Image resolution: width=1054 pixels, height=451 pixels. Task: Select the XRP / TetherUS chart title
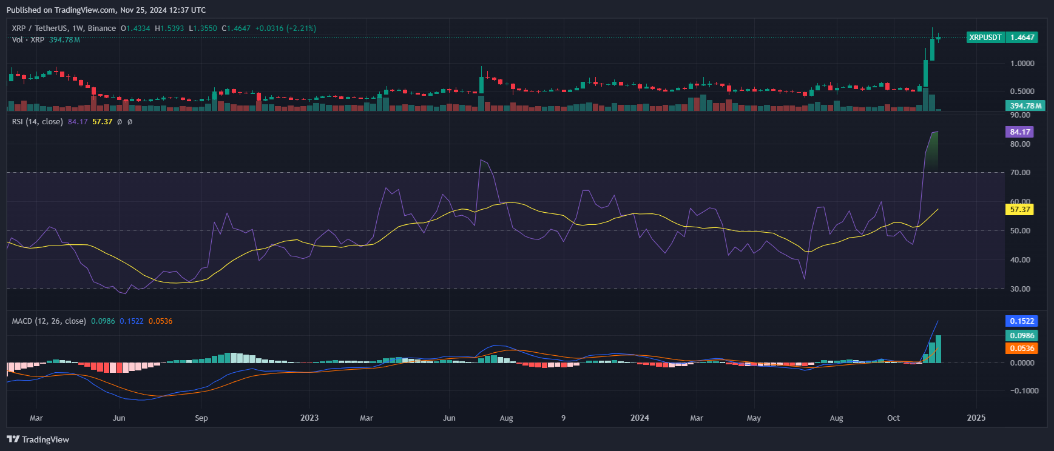(x=64, y=28)
